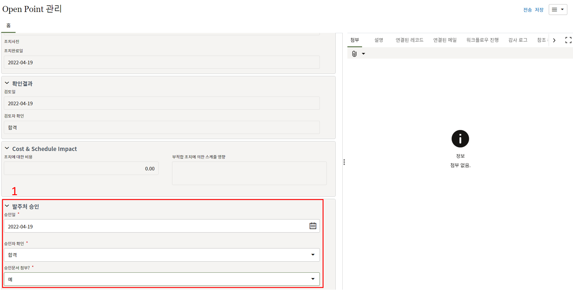Collapse the Cost & Schedule Impact section
Screen dimensions: 573x292
click(x=7, y=148)
